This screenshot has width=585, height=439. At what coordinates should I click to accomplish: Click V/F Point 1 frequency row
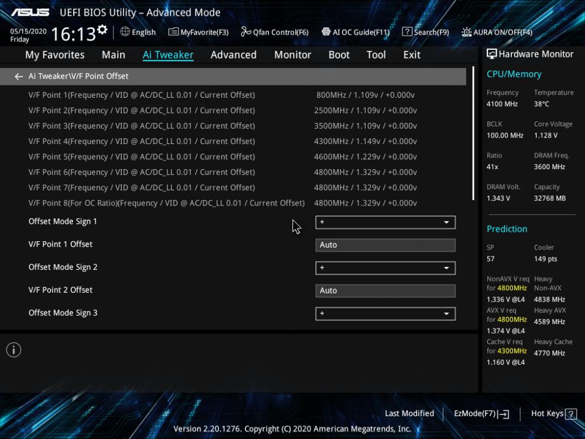click(x=142, y=95)
